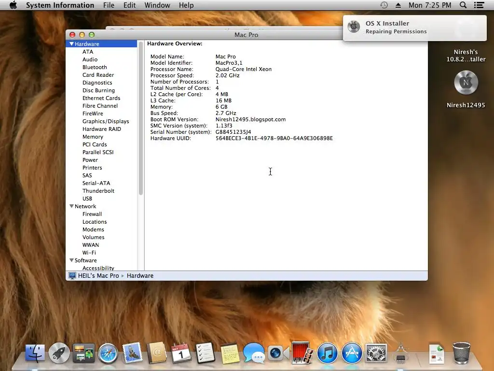Open the System Information menu

point(60,5)
